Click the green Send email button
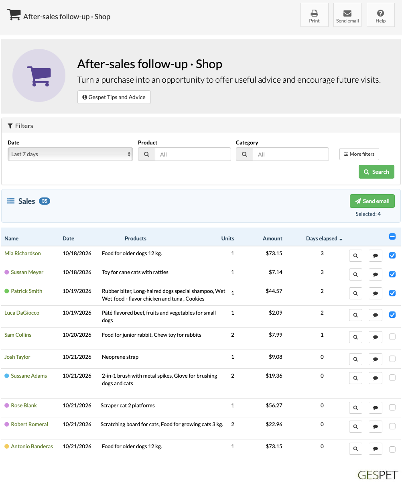Screen dimensions: 402x488 pos(372,201)
